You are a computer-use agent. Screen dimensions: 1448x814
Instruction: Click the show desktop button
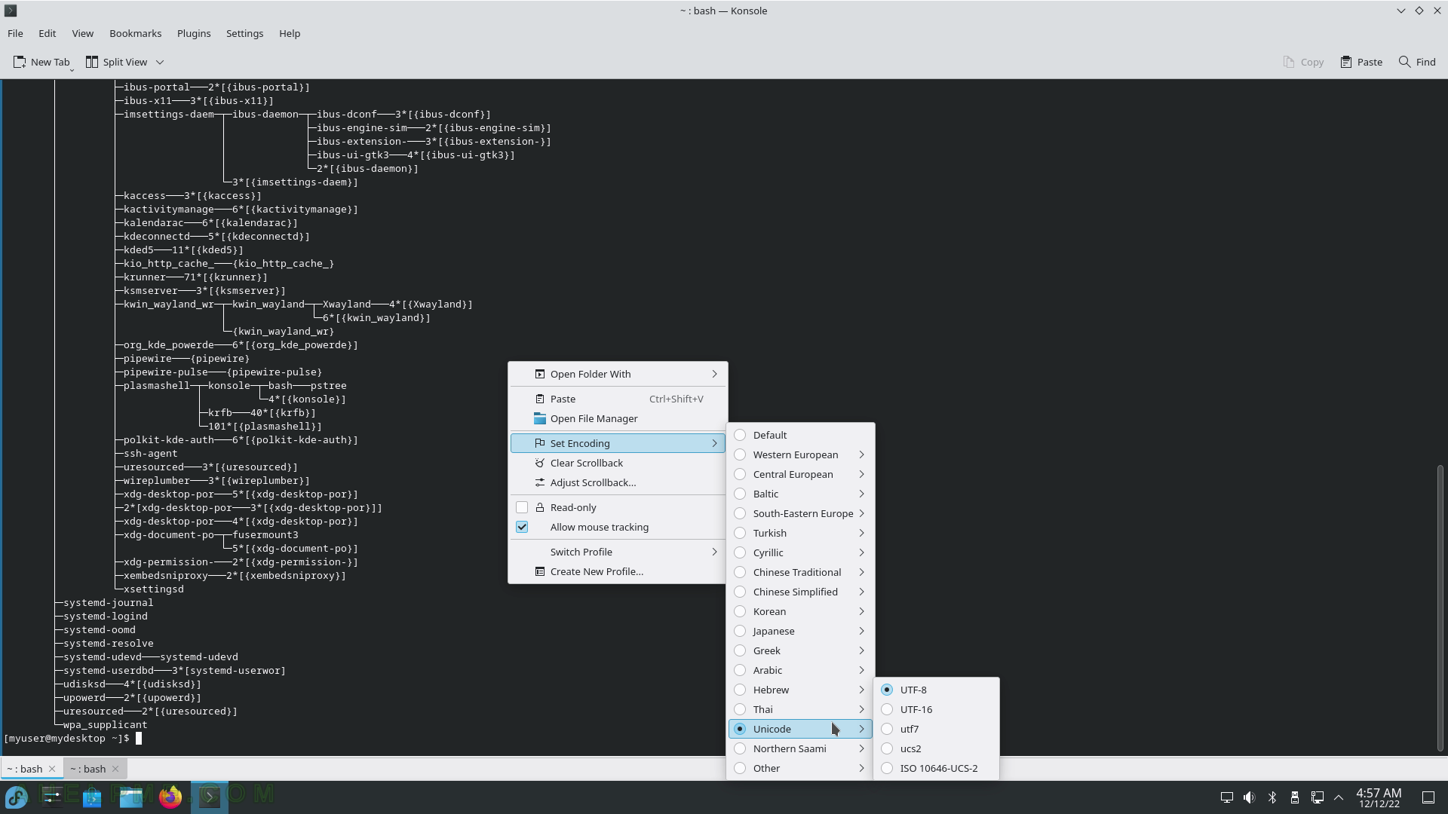coord(1428,797)
